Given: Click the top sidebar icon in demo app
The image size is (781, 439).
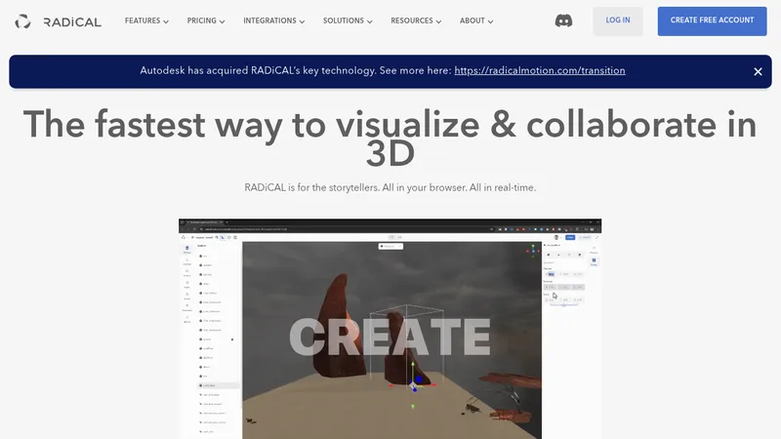Looking at the screenshot, I should 186,249.
